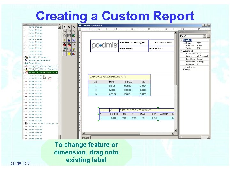Screen dimensions: 230x172
Task: Collapse the Advanced properties group
Action: [x=181, y=51]
